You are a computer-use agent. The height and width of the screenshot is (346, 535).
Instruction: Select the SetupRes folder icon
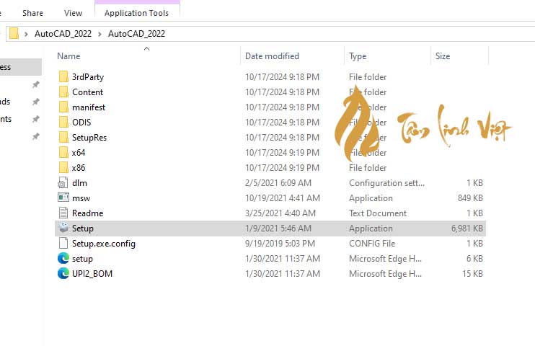pos(63,137)
